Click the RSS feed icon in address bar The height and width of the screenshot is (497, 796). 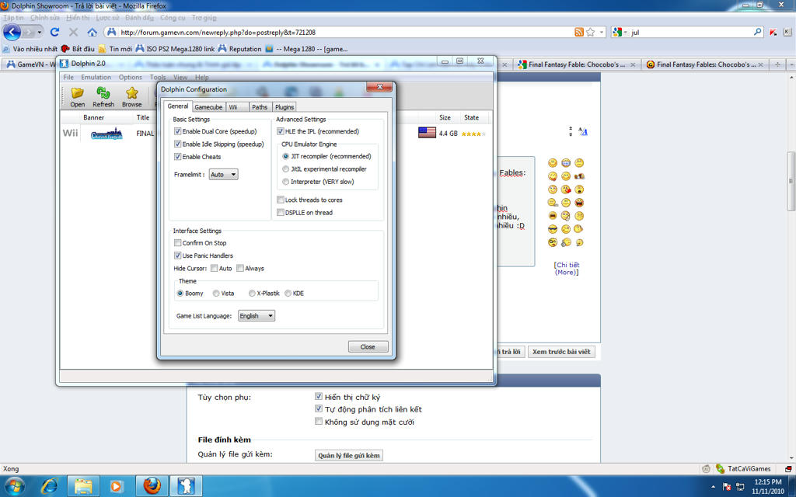[578, 32]
